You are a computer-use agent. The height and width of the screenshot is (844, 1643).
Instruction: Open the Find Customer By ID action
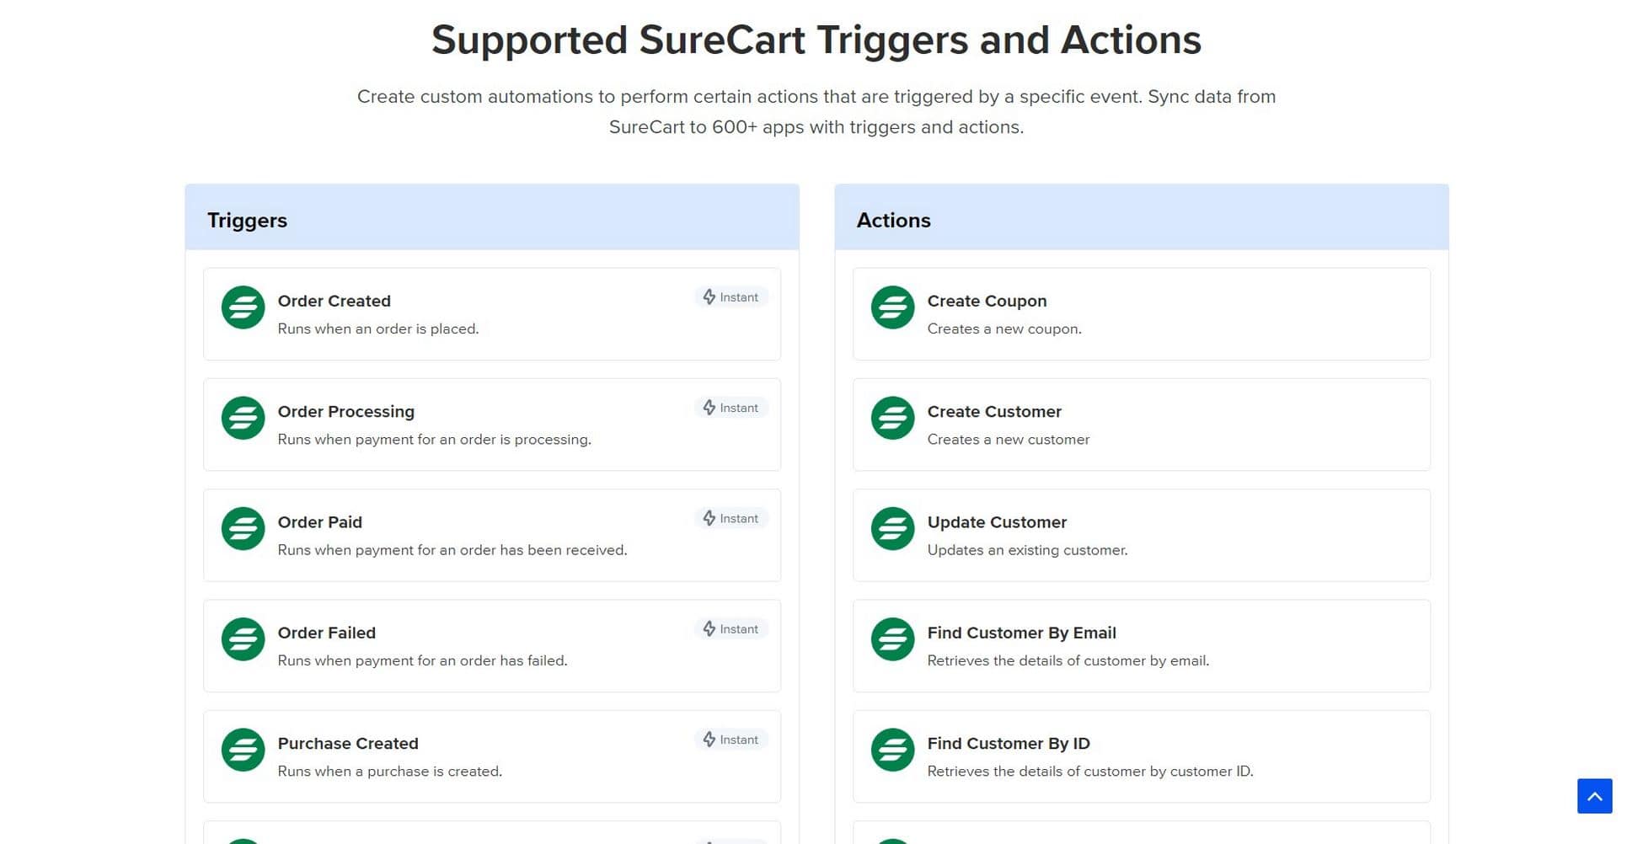(1141, 756)
